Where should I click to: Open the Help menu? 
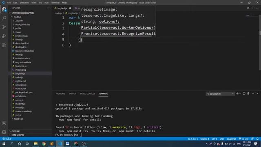tap(64, 3)
